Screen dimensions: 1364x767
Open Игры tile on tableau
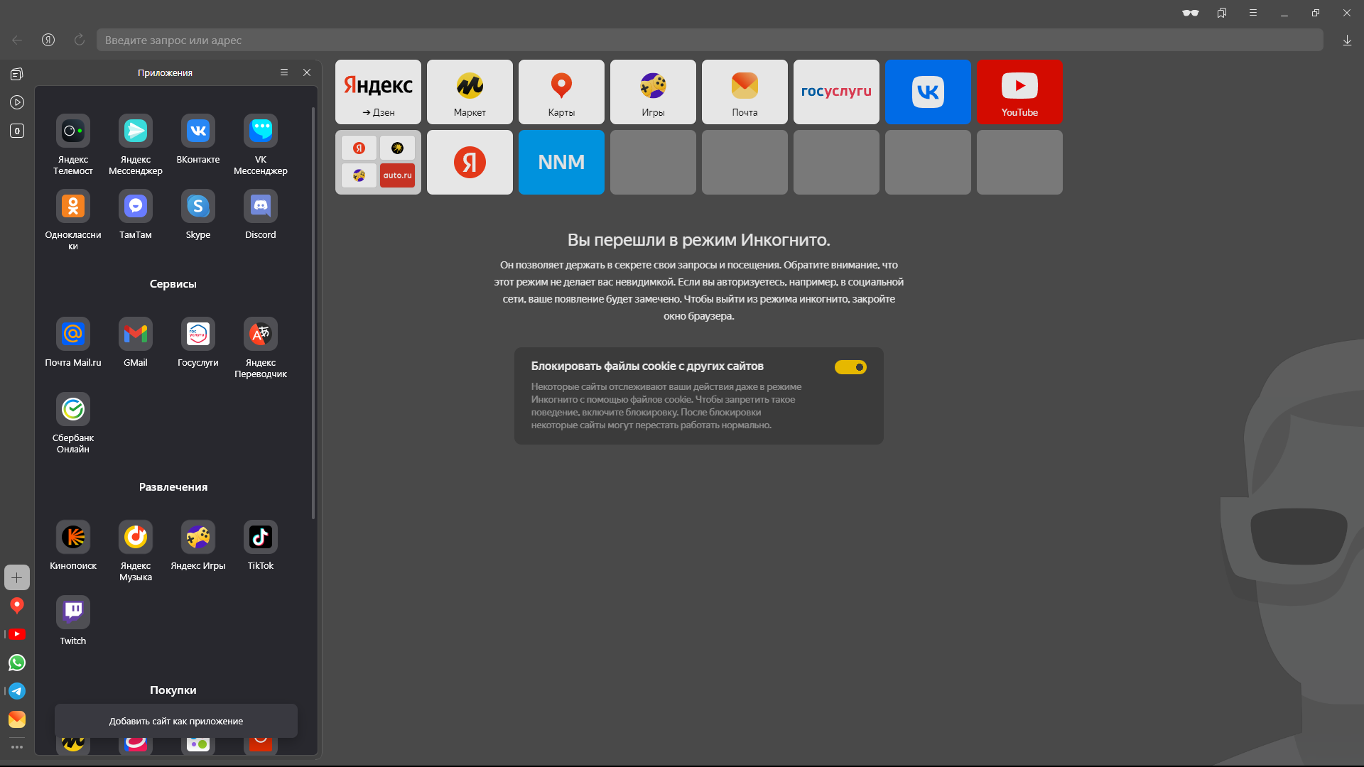(653, 92)
